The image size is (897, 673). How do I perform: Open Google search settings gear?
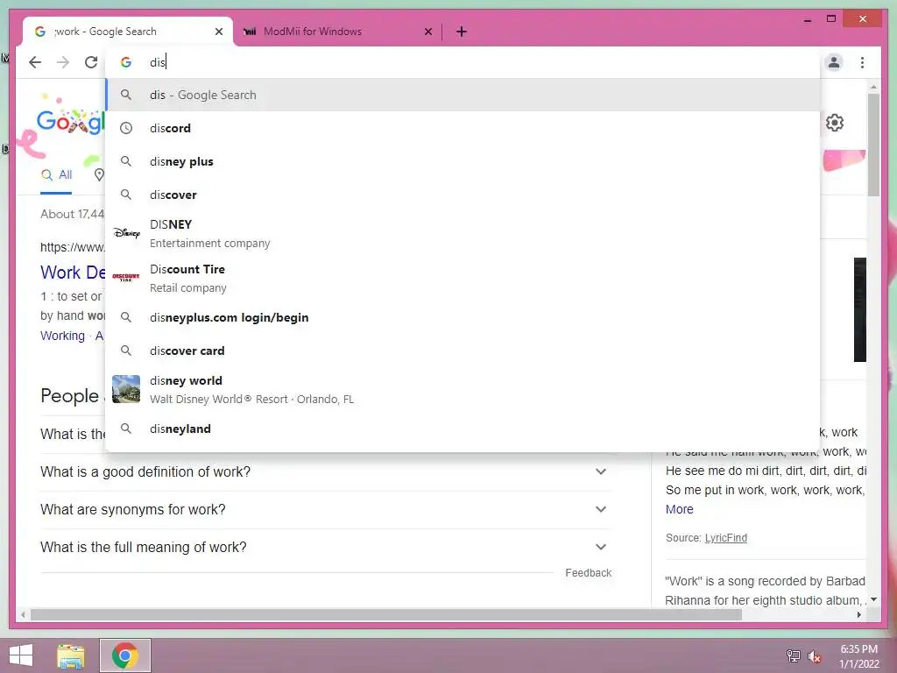point(835,123)
